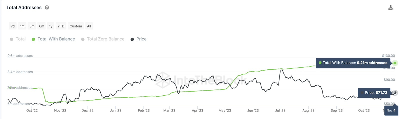The width and height of the screenshot is (400, 119).
Task: Click the Nov 4 date label
Action: (391, 111)
